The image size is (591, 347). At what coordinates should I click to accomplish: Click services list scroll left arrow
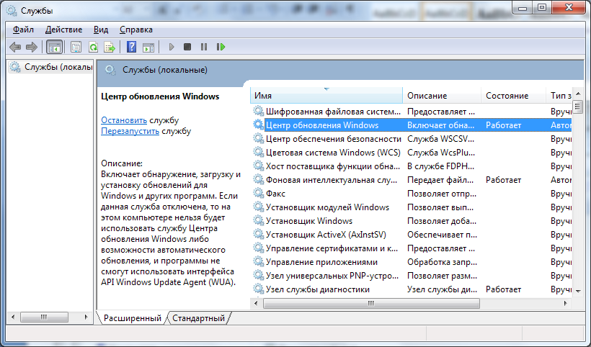[x=257, y=303]
